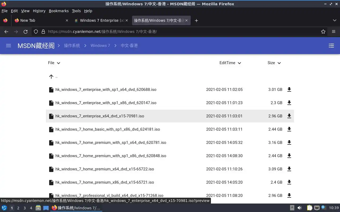340x212 pixels.
Task: Select the 2.4 GB size value
Action: [x=276, y=182]
